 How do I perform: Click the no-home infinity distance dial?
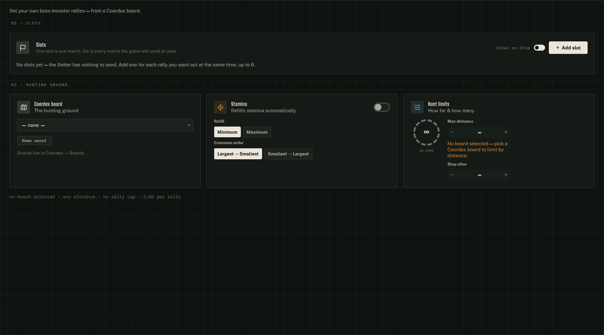(x=427, y=132)
